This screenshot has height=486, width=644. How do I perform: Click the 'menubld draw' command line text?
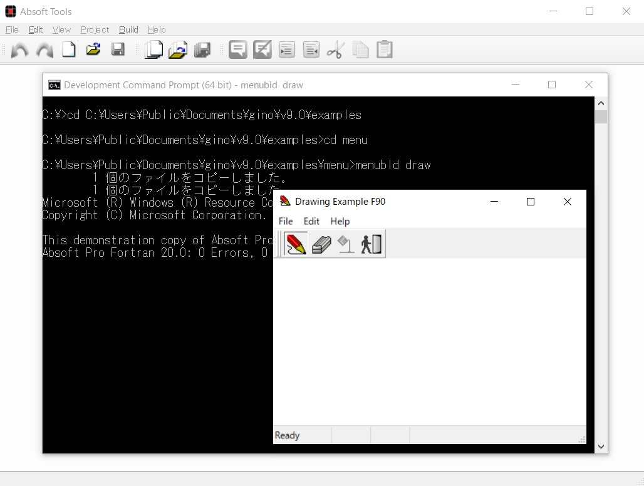(393, 165)
